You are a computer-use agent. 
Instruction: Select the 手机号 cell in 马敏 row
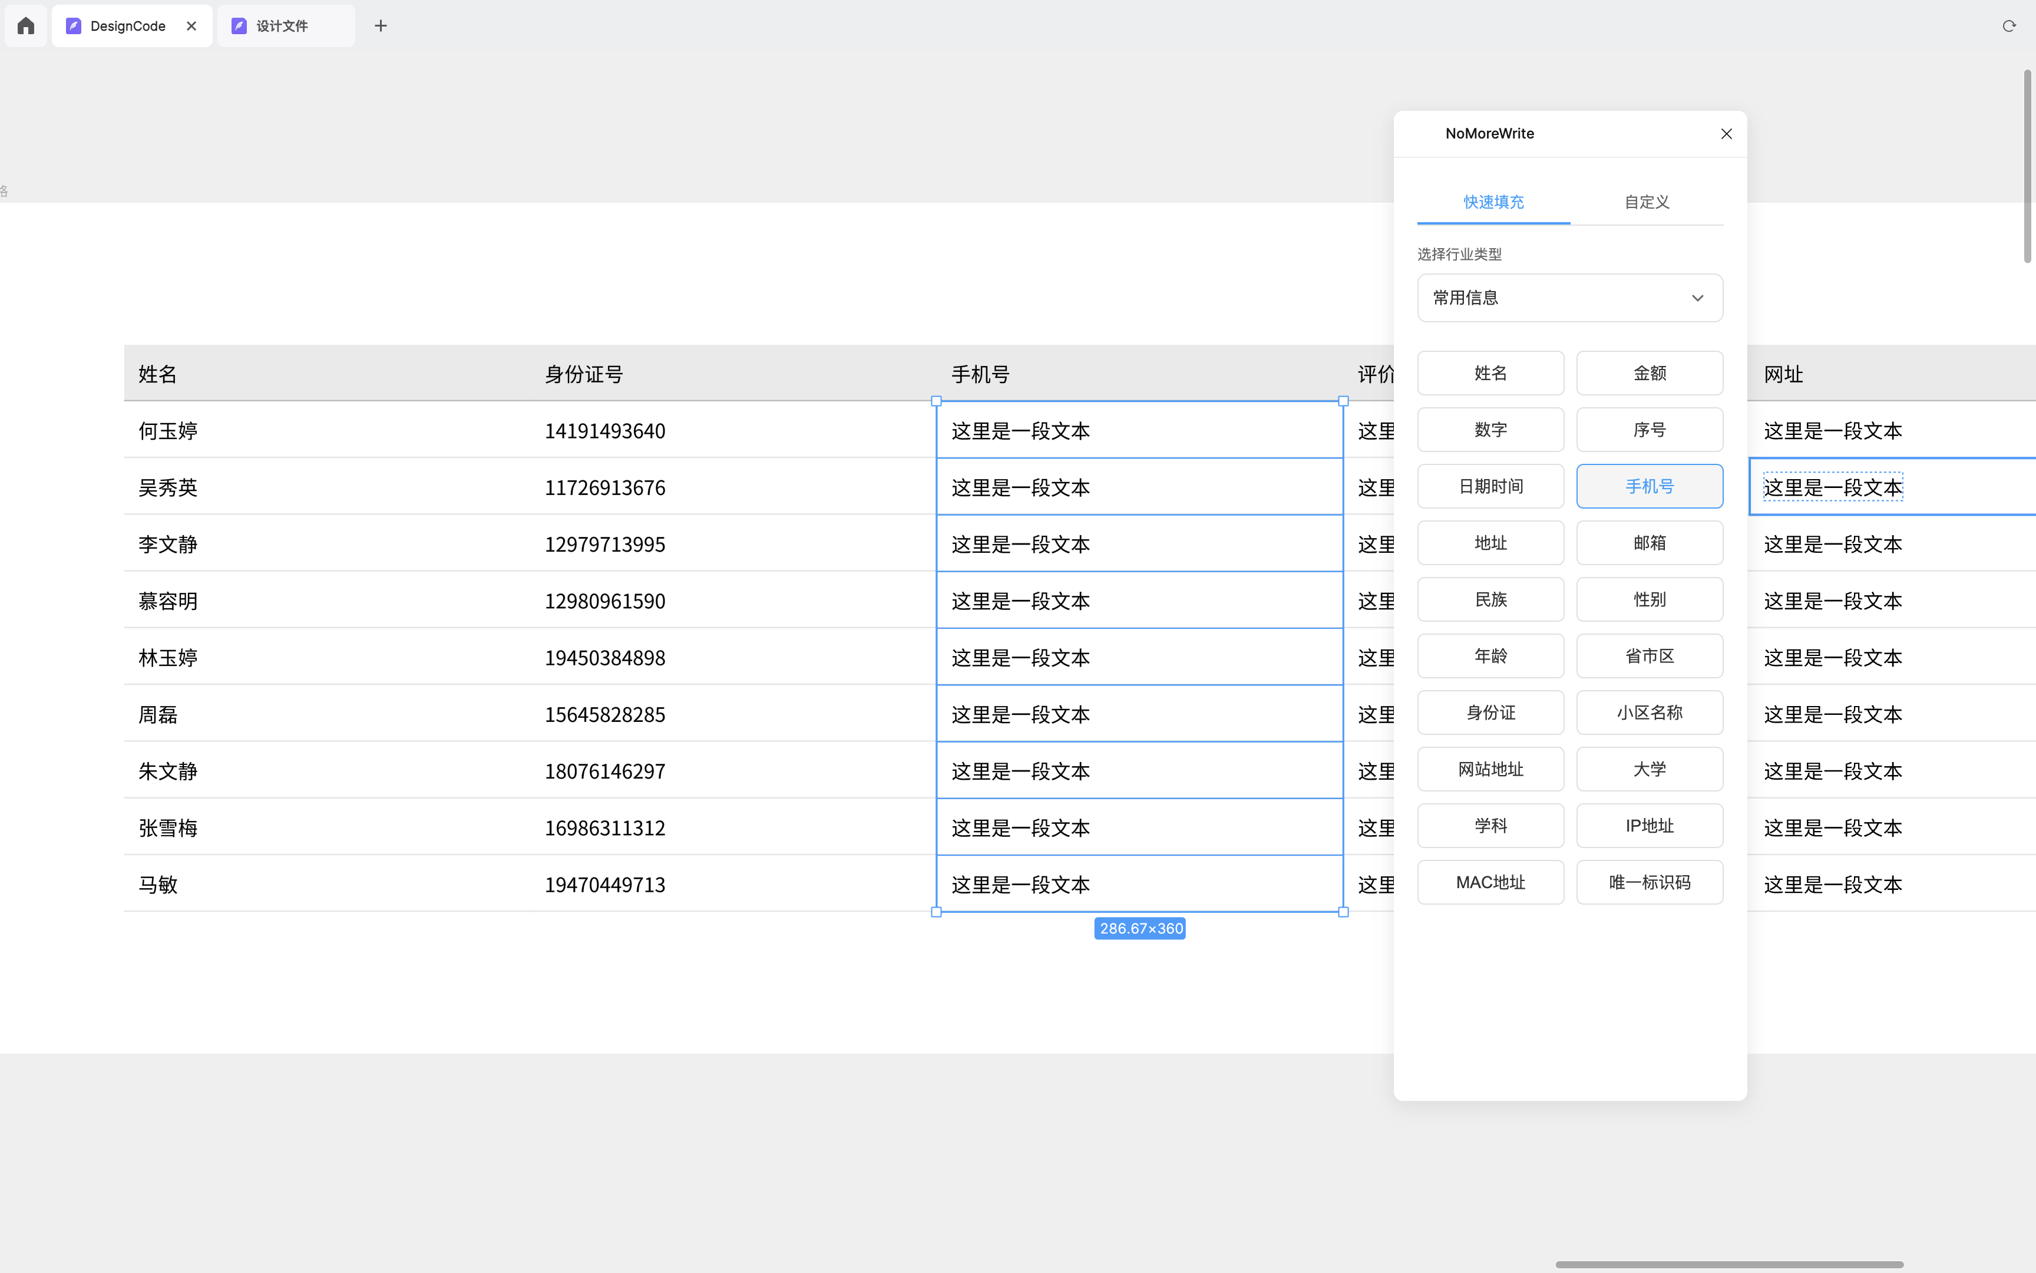[x=1139, y=884]
